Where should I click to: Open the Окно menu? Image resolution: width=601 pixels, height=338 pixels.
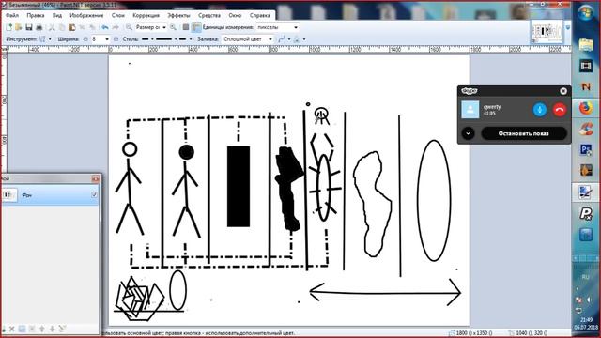tap(235, 15)
